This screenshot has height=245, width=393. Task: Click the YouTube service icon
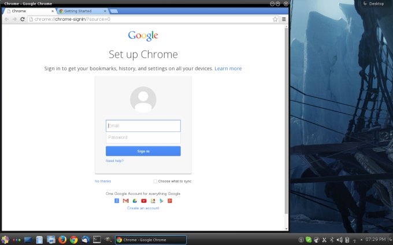[143, 201]
